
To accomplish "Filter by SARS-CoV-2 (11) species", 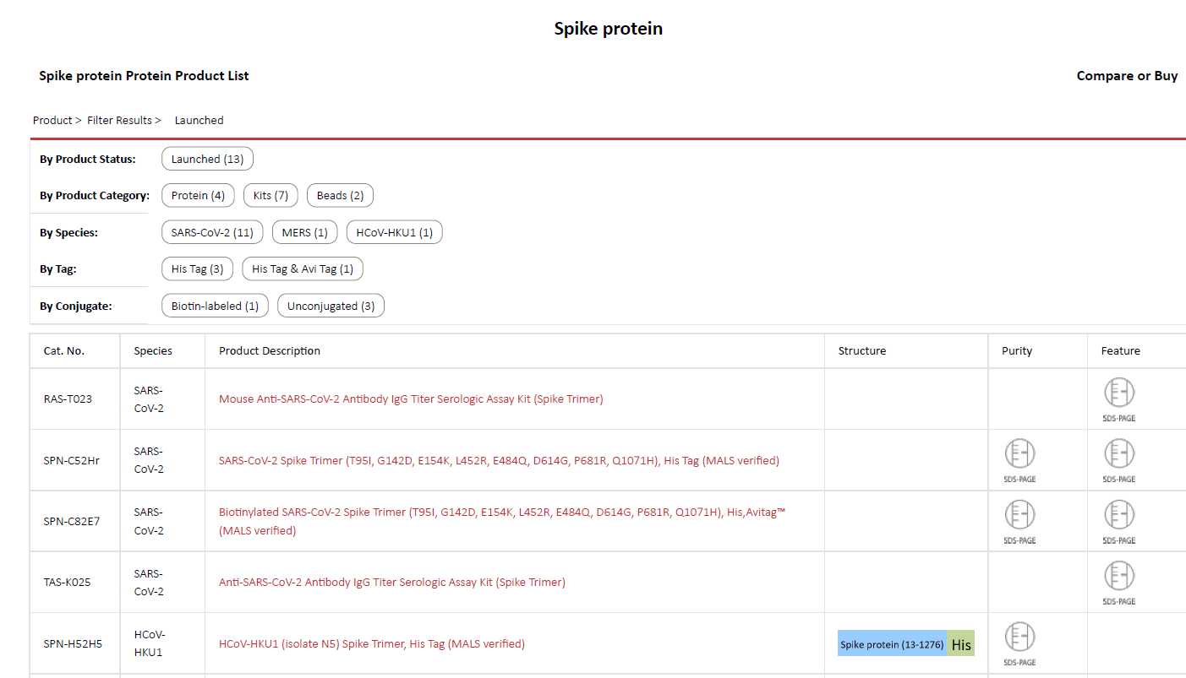I will (x=212, y=232).
